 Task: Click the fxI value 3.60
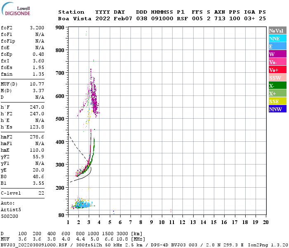[x=38, y=61]
